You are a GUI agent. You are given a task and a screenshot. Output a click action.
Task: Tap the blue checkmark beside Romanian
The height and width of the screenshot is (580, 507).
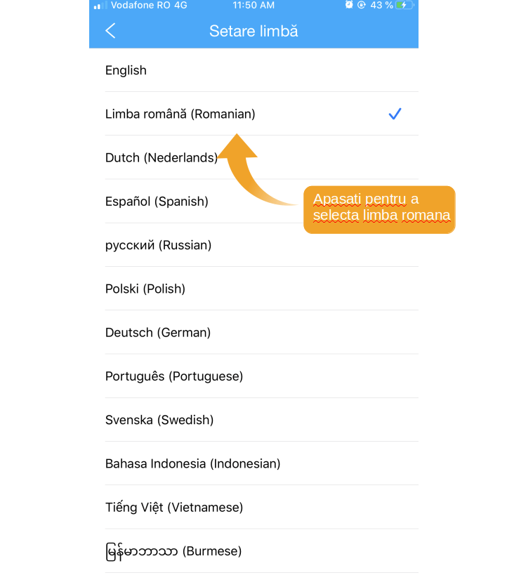(x=395, y=114)
